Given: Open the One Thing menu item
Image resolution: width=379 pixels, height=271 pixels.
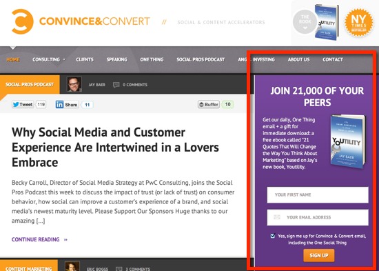Looking at the screenshot, I should [x=152, y=59].
